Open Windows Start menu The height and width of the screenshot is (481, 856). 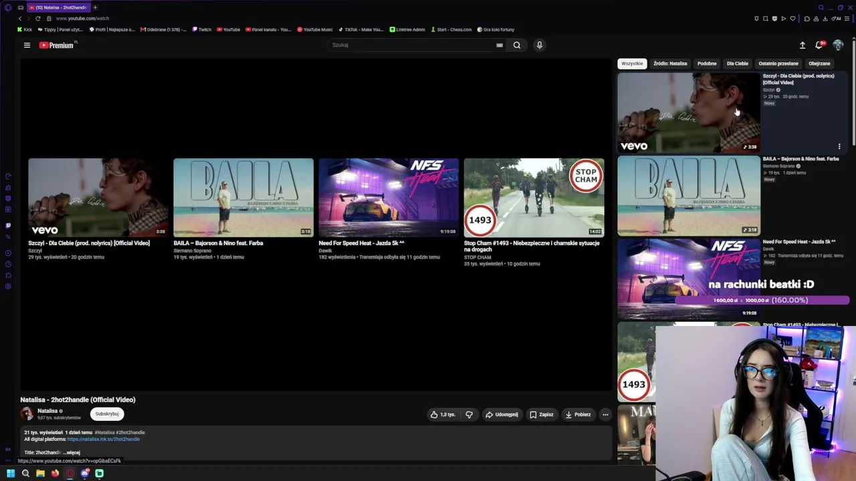[11, 474]
